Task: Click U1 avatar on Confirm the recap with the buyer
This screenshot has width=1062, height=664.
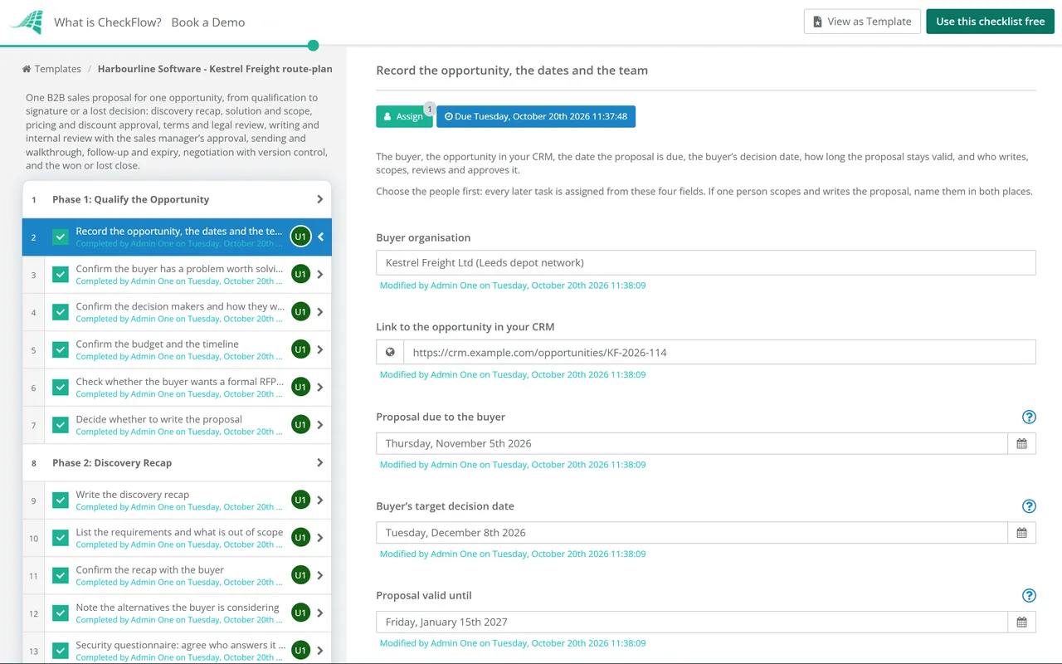Action: (x=300, y=575)
